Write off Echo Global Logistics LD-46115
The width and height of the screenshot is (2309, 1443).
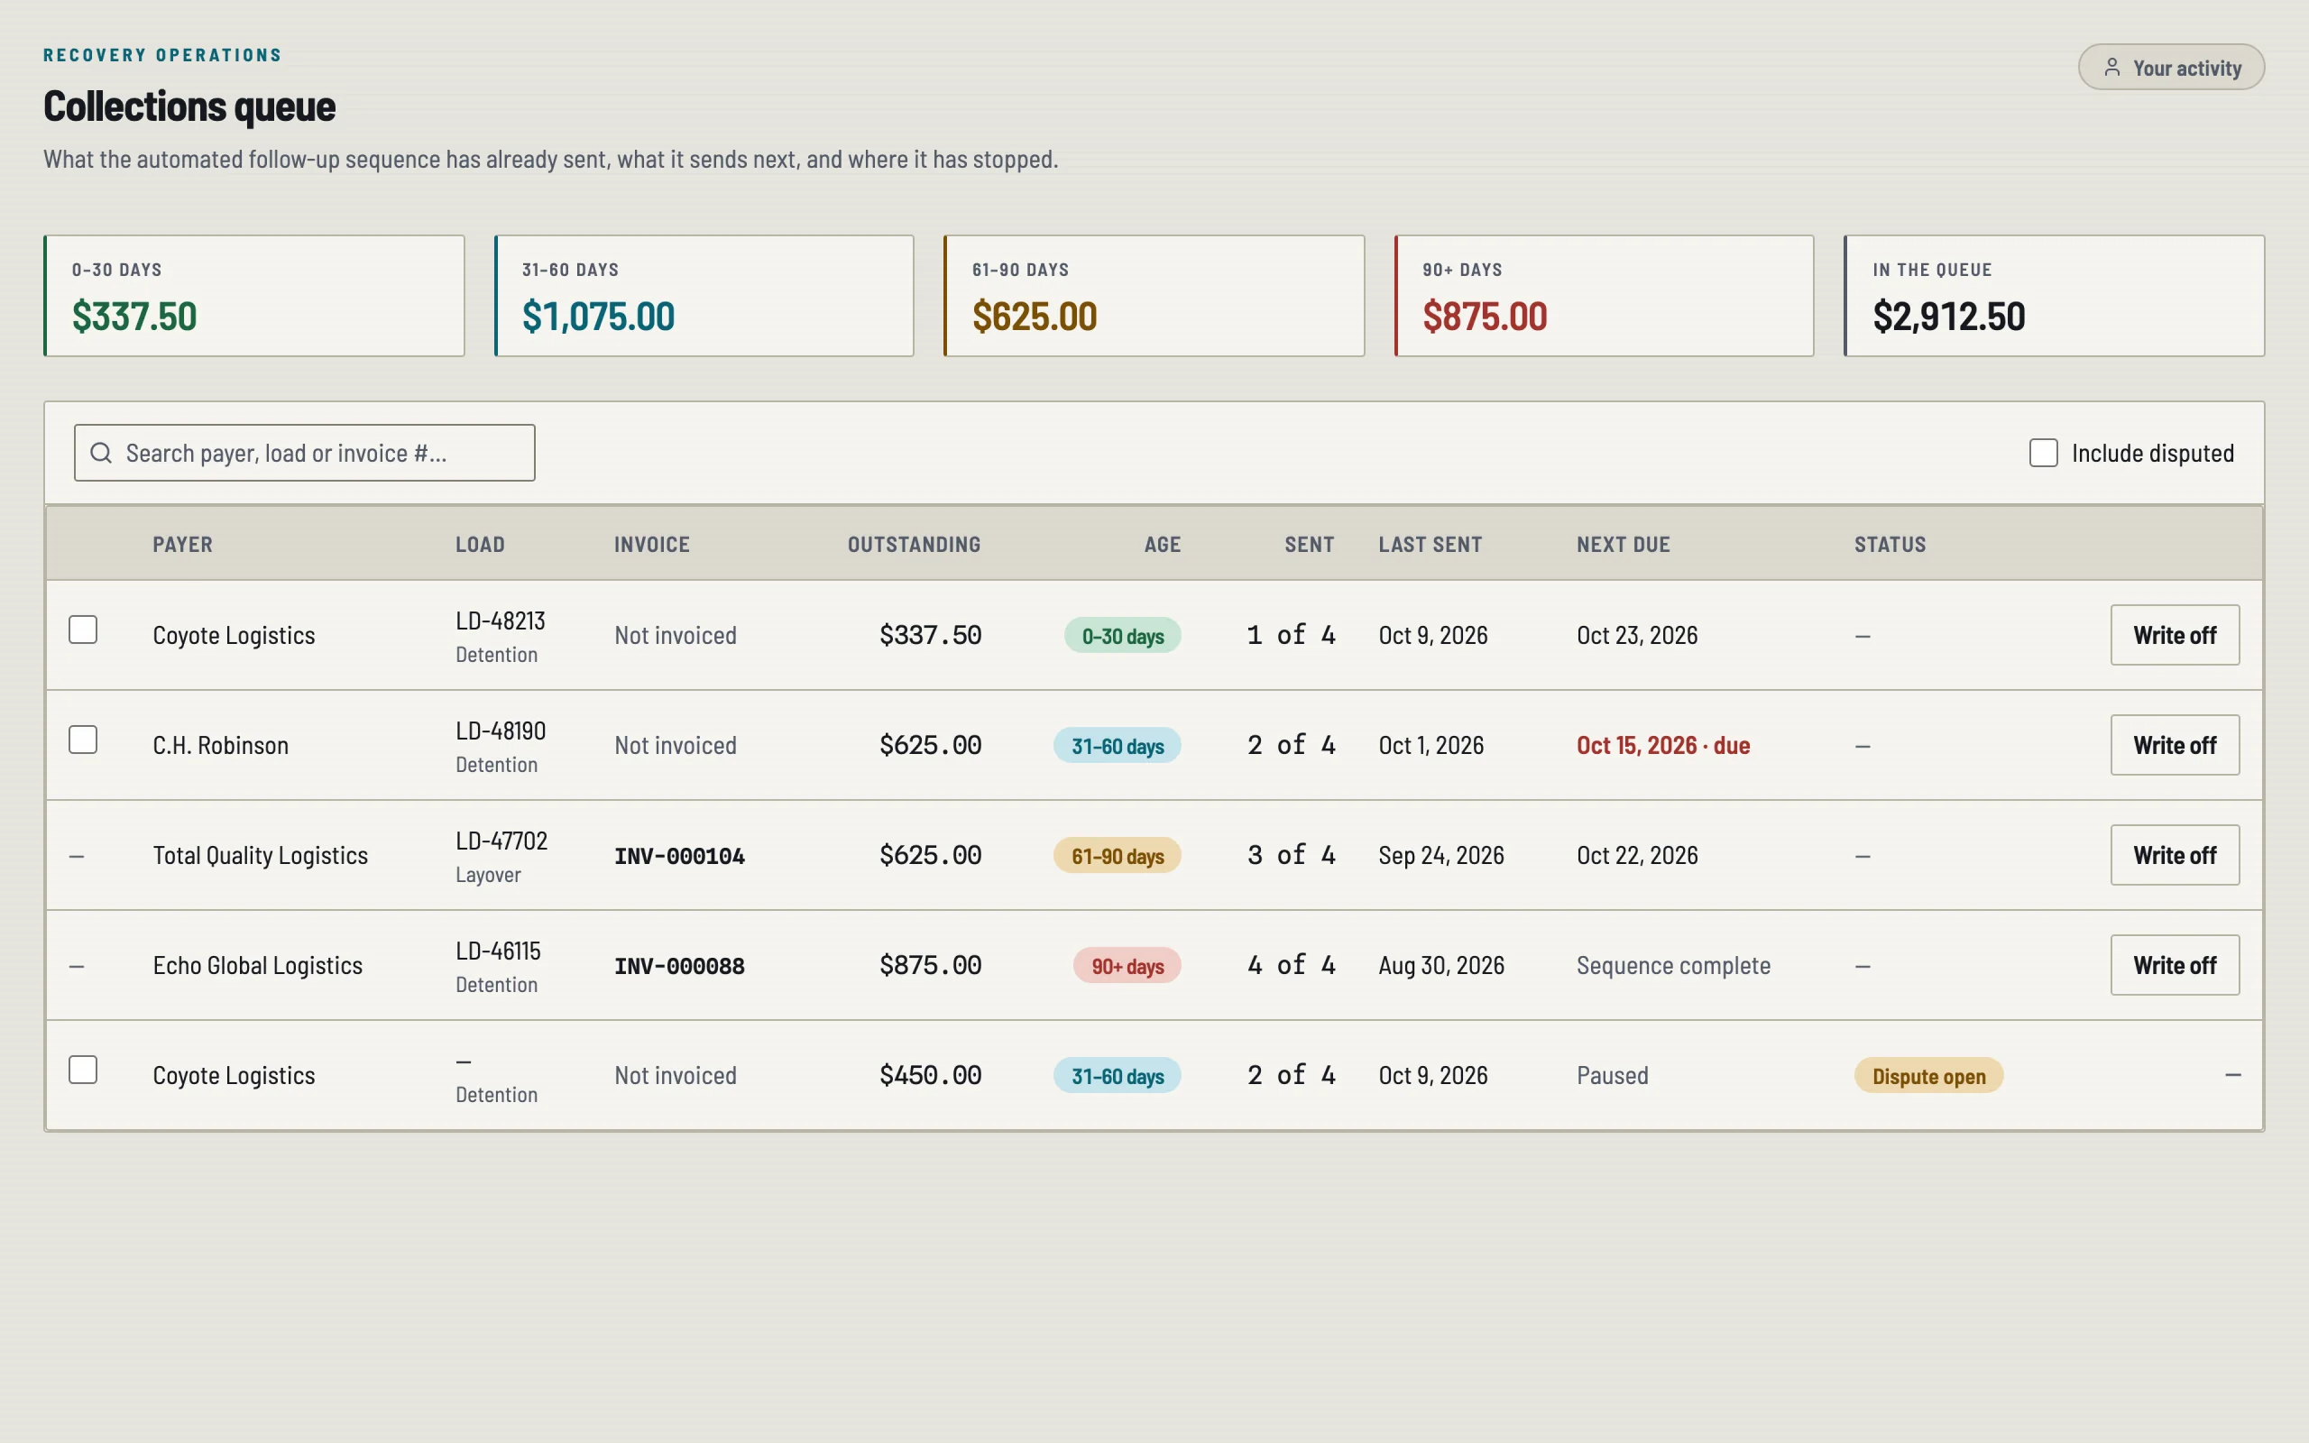[x=2175, y=965]
